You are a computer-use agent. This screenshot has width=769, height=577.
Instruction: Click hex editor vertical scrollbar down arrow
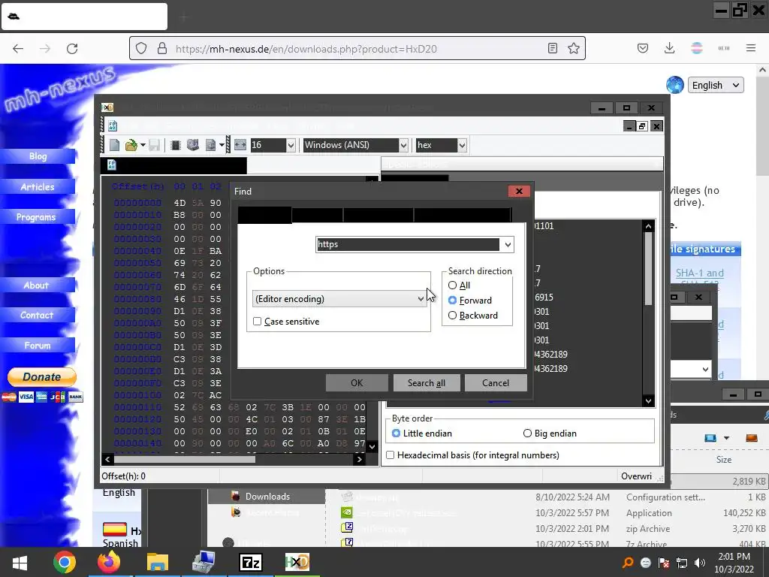tap(372, 446)
